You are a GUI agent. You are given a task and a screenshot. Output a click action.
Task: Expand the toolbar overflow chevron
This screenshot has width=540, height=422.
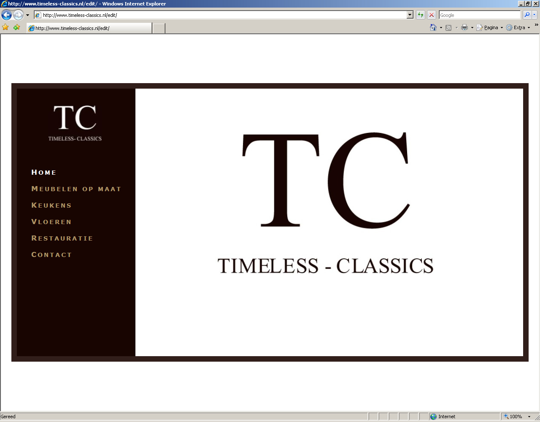(x=536, y=25)
